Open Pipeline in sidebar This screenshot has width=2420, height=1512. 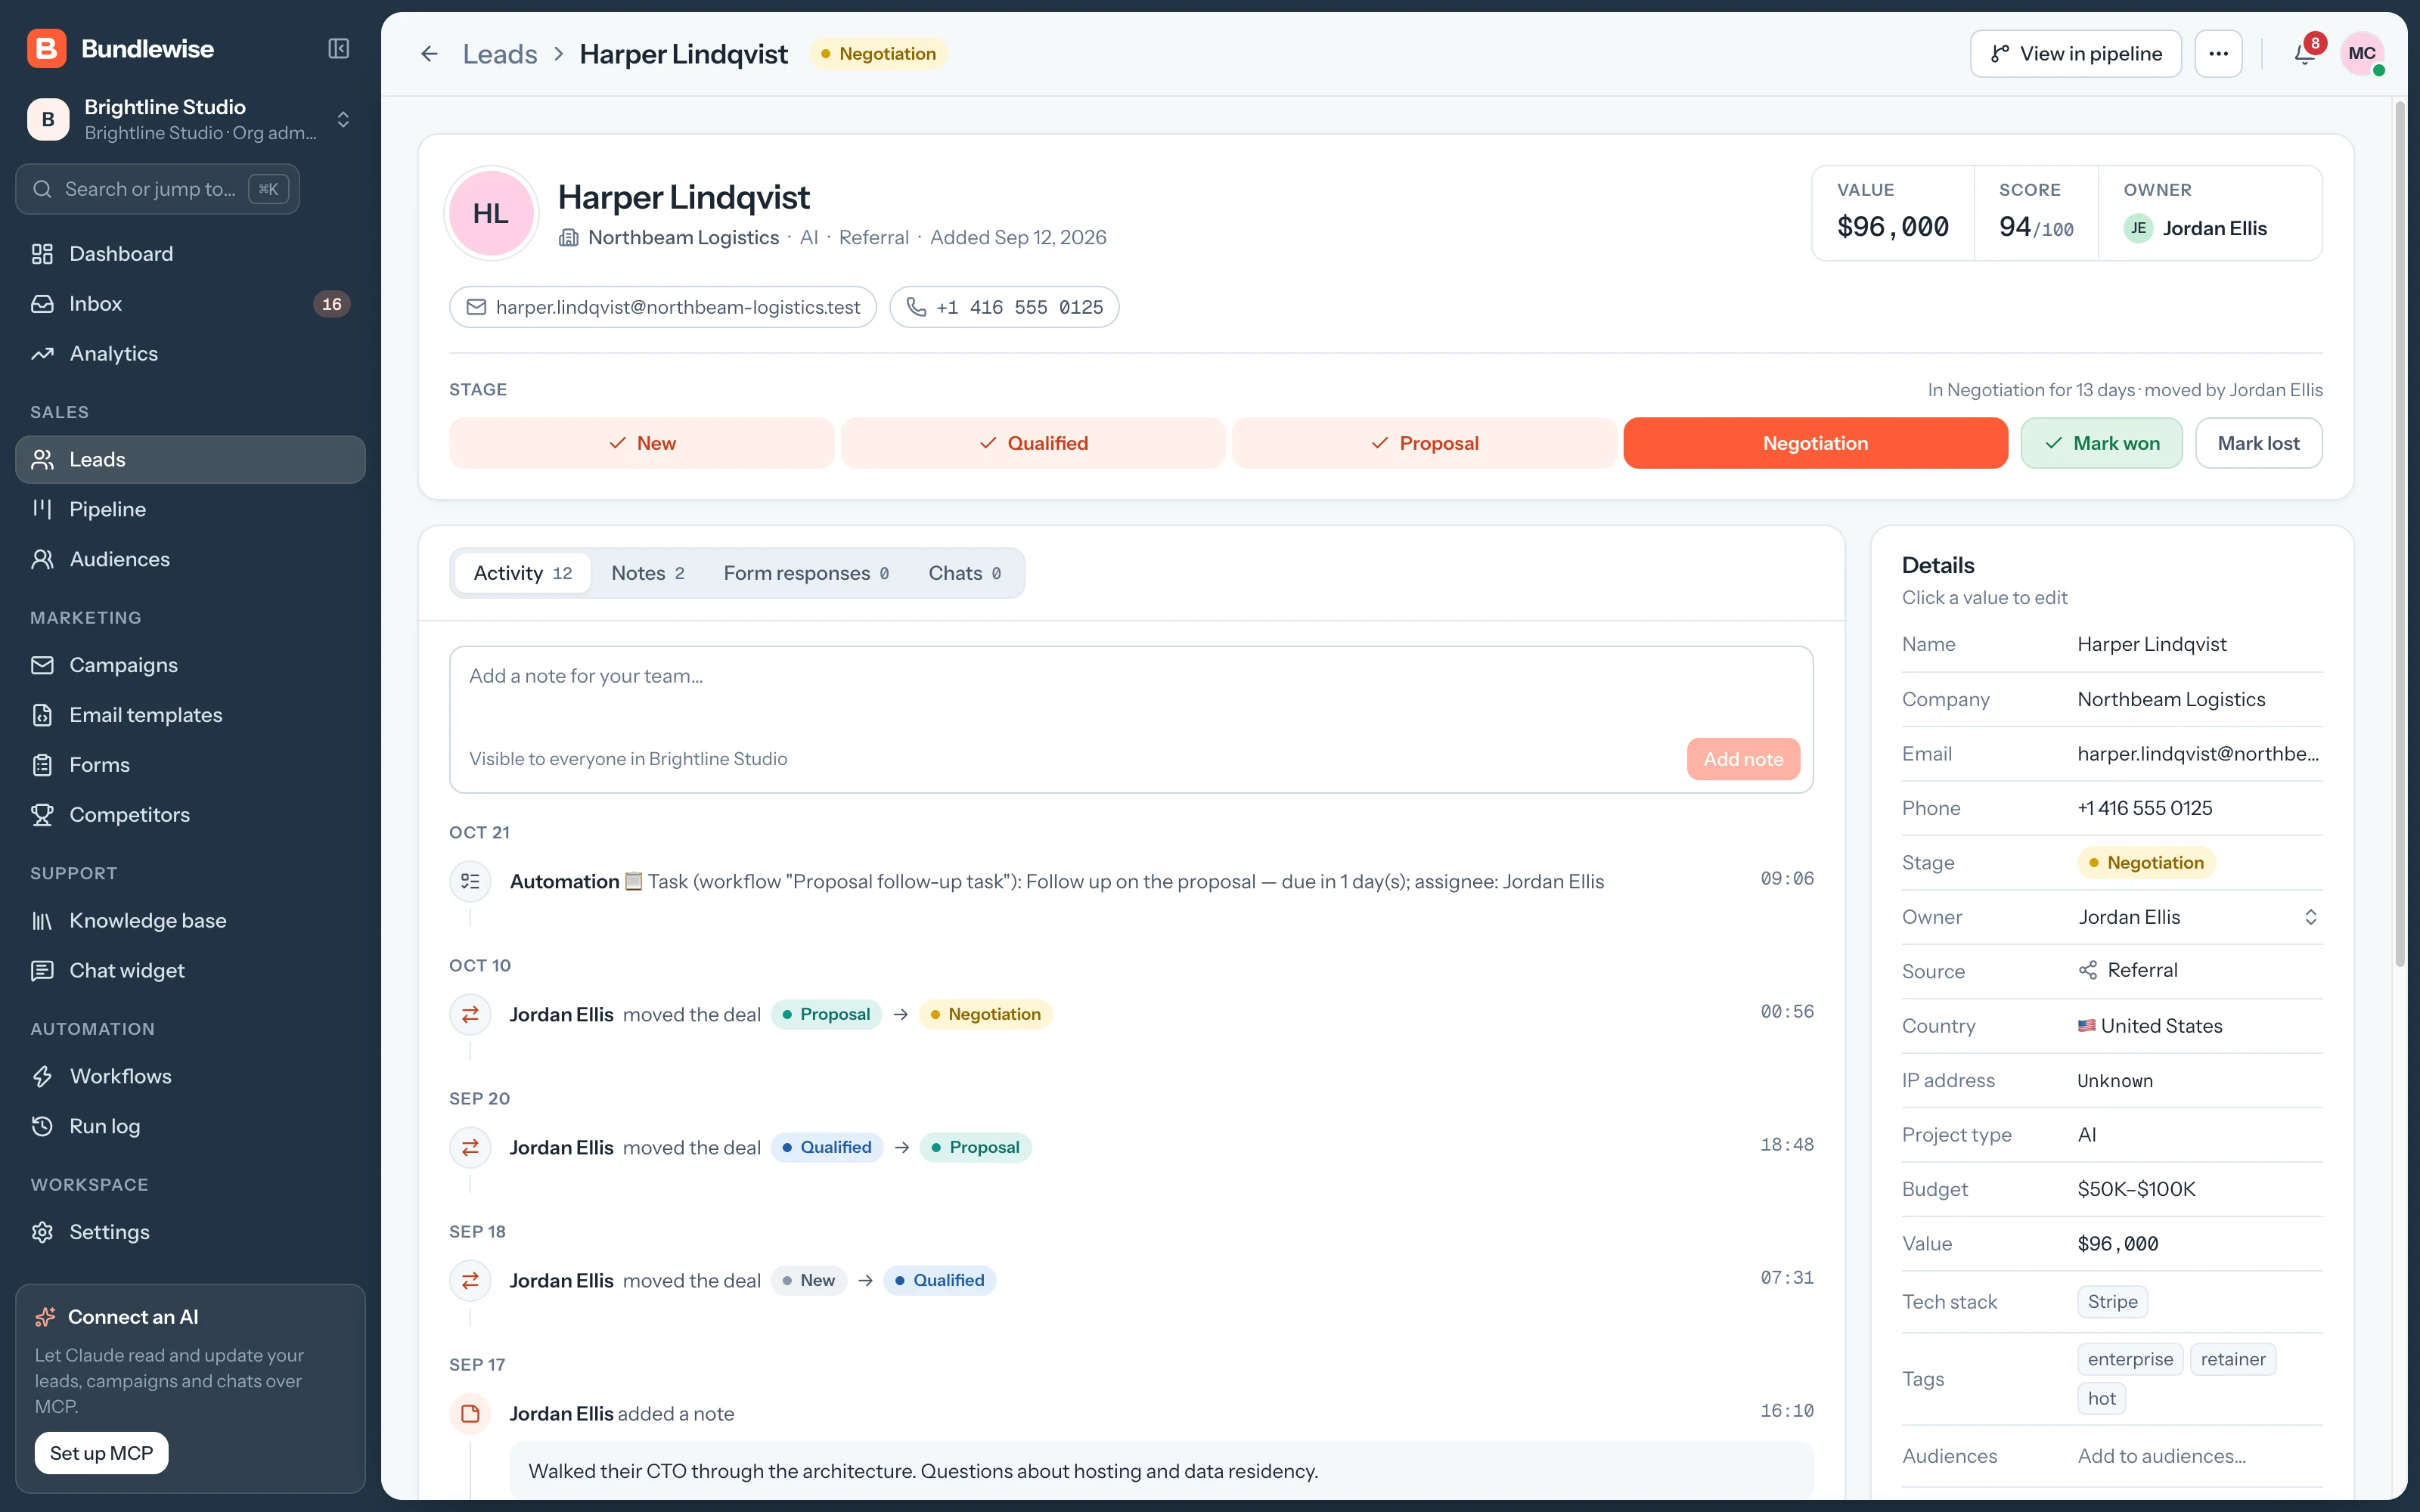(x=190, y=509)
